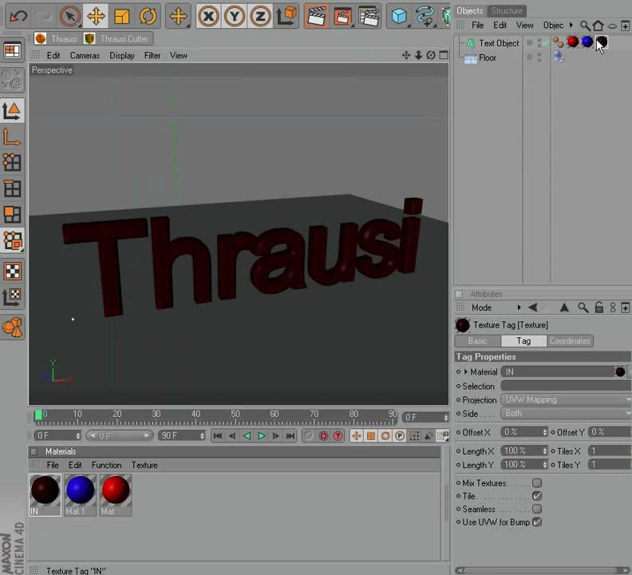The image size is (632, 575).
Task: Switch to the Thrausi layout tab
Action: [57, 39]
